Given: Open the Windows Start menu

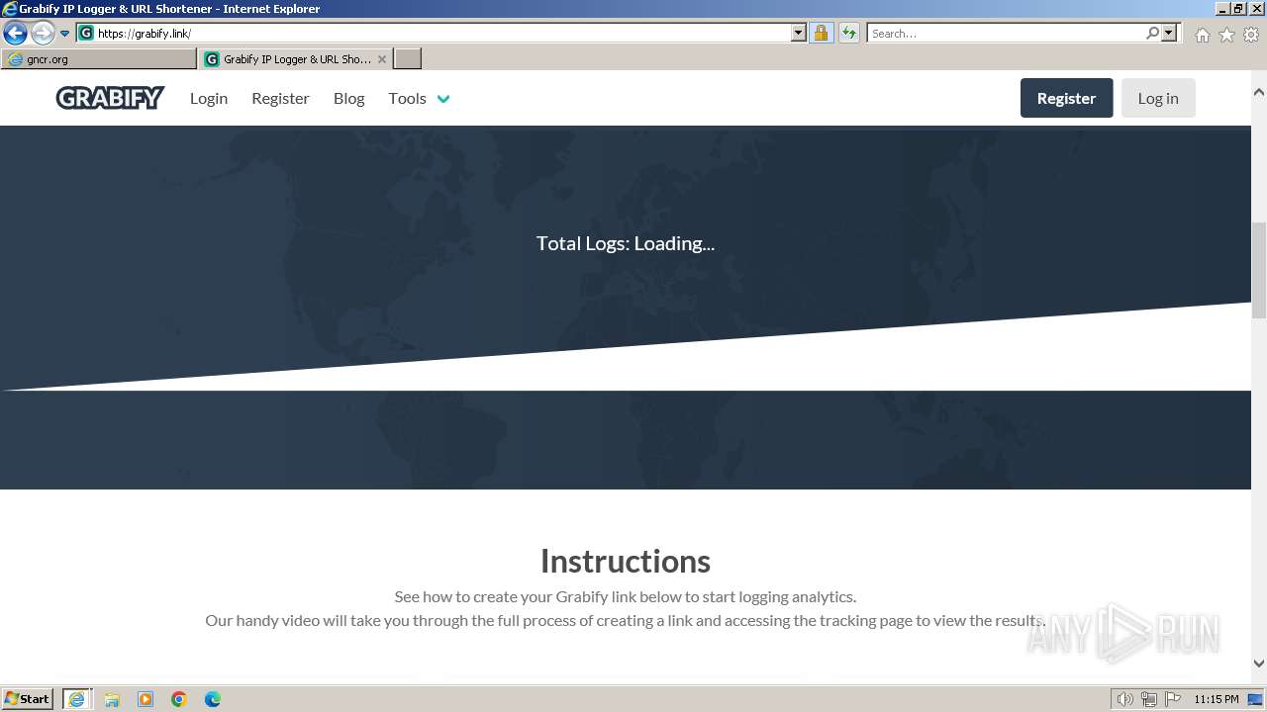Looking at the screenshot, I should coord(28,699).
